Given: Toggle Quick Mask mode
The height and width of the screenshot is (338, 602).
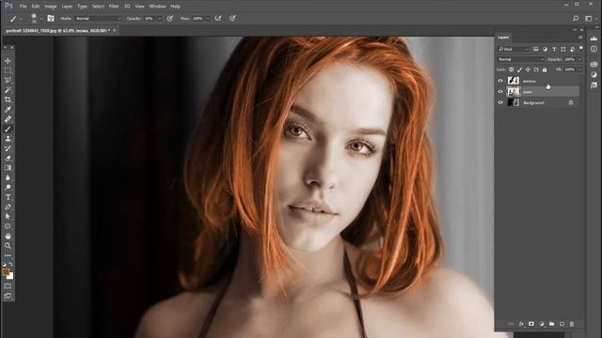Looking at the screenshot, I should point(8,285).
